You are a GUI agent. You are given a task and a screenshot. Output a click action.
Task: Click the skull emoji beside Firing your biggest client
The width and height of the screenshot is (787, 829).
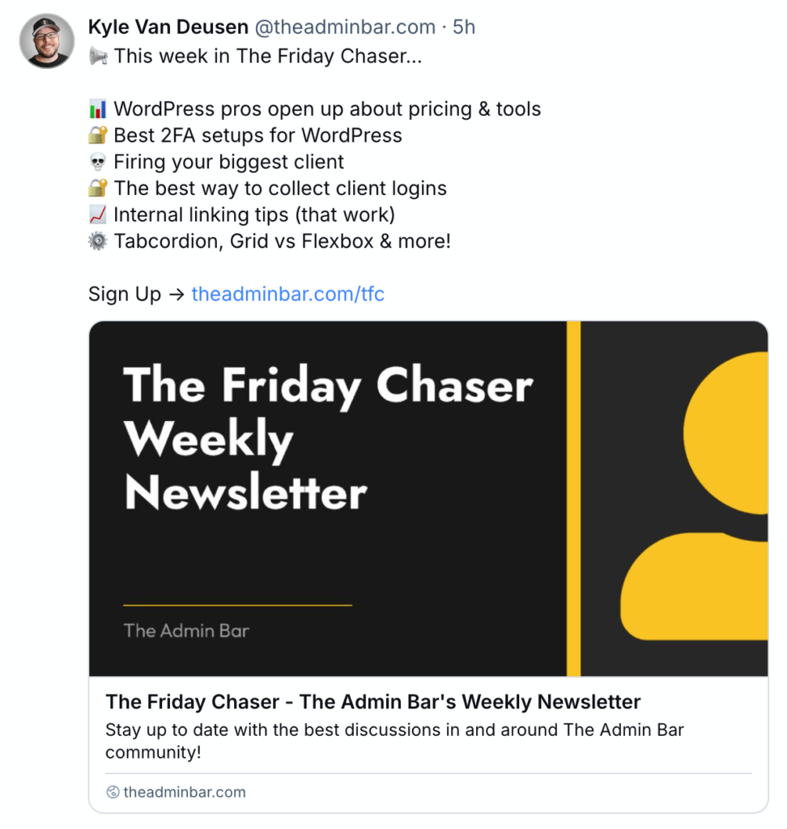98,162
